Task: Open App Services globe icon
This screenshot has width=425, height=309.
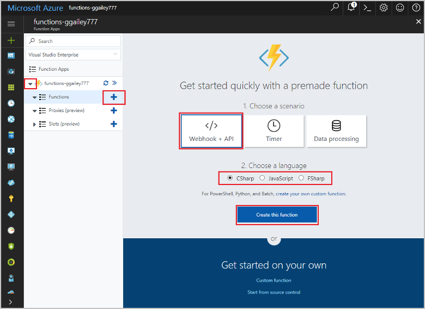Action: tap(11, 119)
